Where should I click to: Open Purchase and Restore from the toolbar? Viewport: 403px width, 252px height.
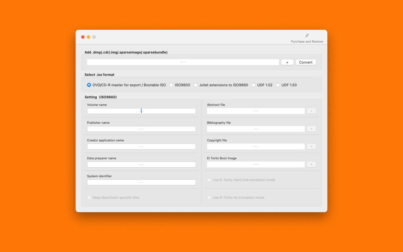tap(307, 38)
